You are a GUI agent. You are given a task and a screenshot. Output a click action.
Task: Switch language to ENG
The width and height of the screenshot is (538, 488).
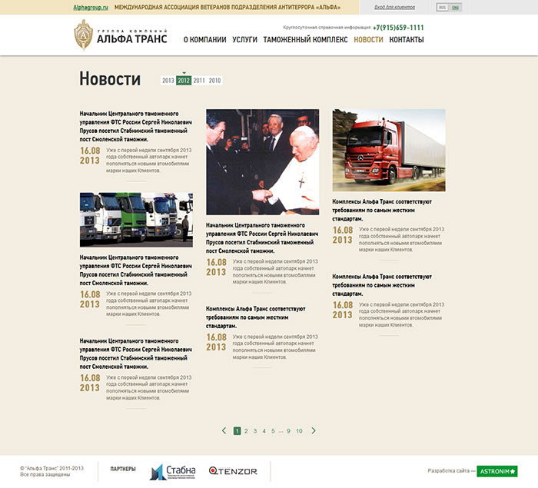point(456,7)
